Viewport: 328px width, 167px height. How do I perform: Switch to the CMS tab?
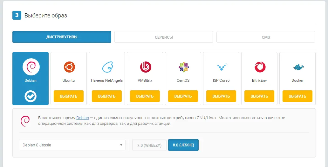tap(266, 37)
